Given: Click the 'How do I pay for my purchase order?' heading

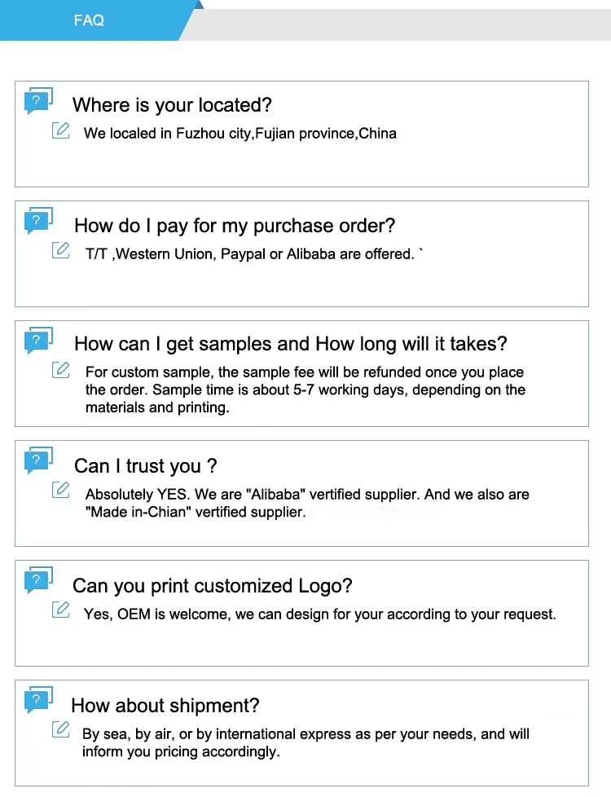Looking at the screenshot, I should pyautogui.click(x=235, y=226).
